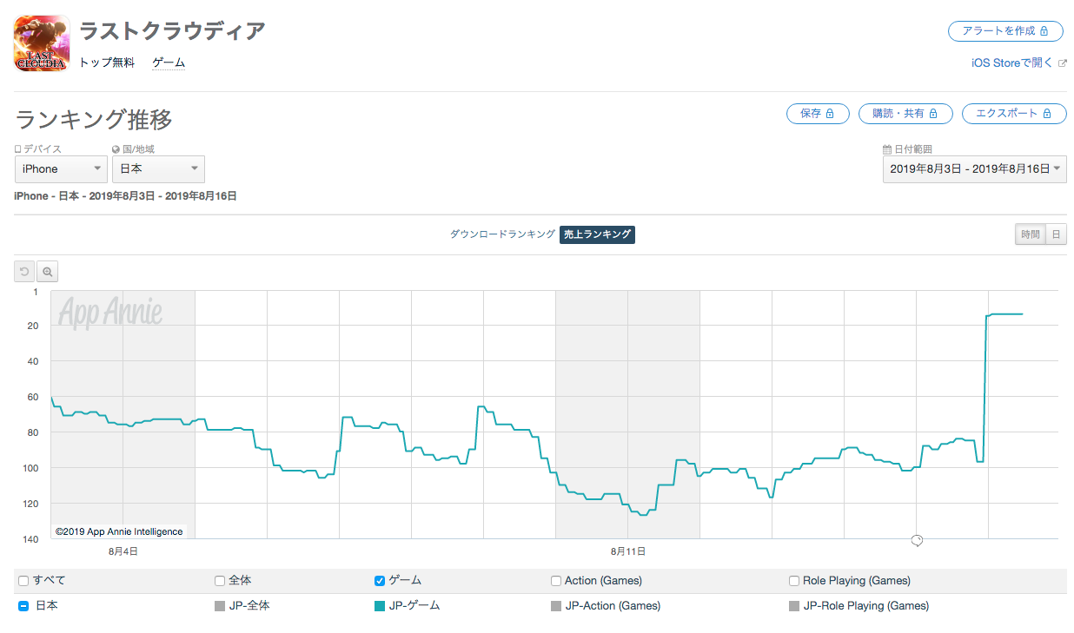The image size is (1074, 633).
Task: Click the 保存 button
Action: click(818, 114)
